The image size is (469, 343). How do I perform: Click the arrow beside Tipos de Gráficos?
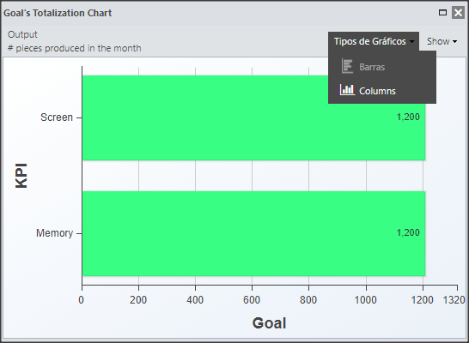[x=412, y=41]
